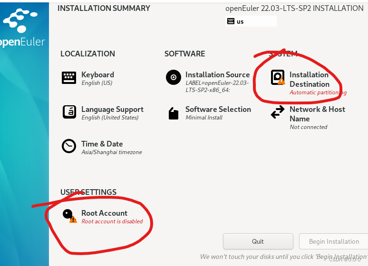This screenshot has height=266, width=368.
Task: Click the 'SOFTWARE' section heading
Action: click(x=184, y=54)
